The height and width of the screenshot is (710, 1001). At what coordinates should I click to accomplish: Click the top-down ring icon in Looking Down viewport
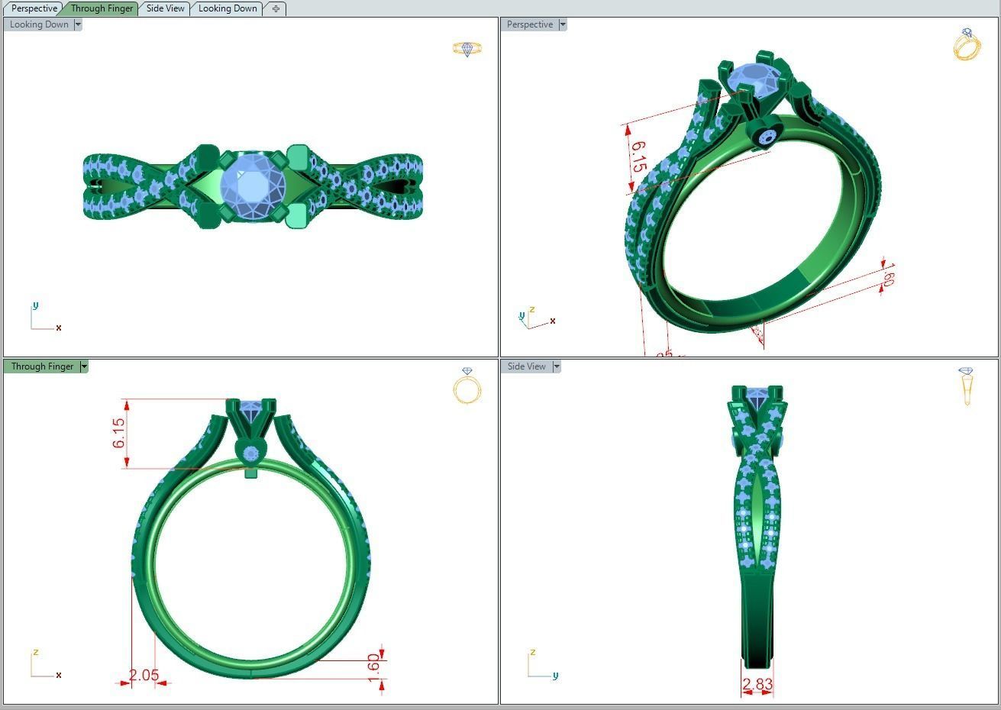pyautogui.click(x=467, y=49)
